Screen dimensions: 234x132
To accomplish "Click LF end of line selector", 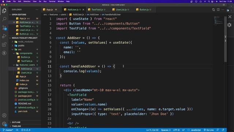I will 183,130.
